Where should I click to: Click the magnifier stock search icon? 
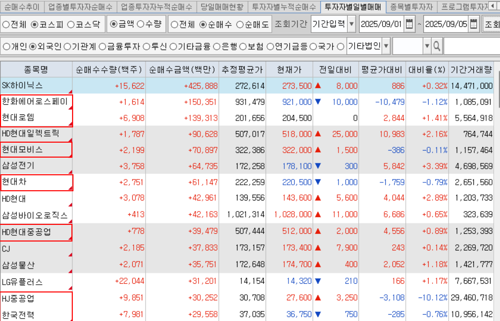(437, 46)
